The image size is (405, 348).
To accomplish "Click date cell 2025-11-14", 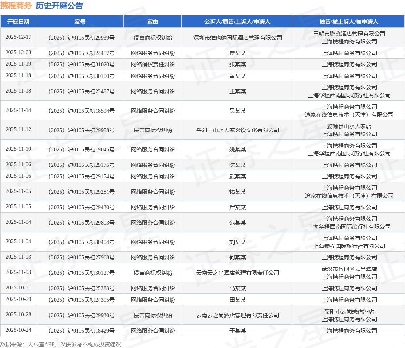I will pyautogui.click(x=18, y=110).
